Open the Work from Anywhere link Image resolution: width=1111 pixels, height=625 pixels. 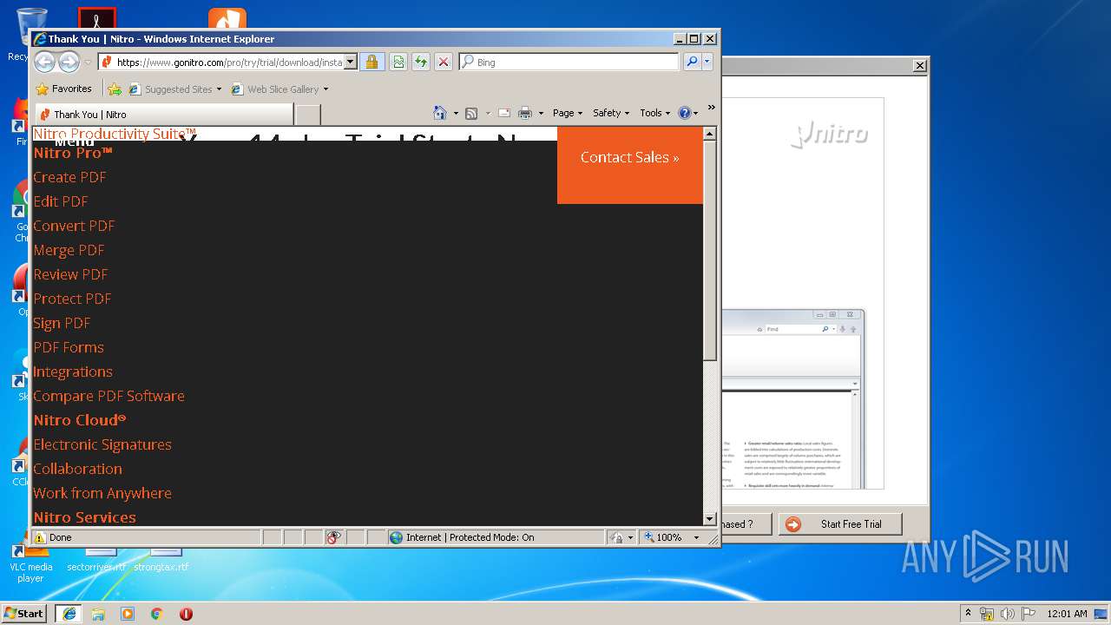(102, 493)
